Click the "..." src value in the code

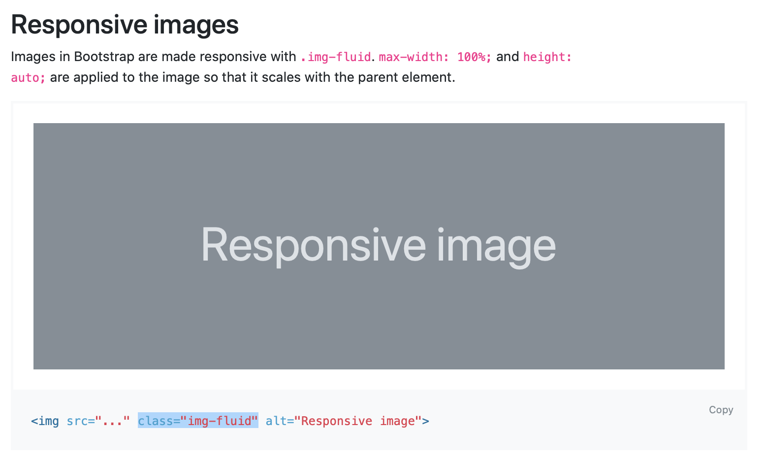(x=112, y=421)
